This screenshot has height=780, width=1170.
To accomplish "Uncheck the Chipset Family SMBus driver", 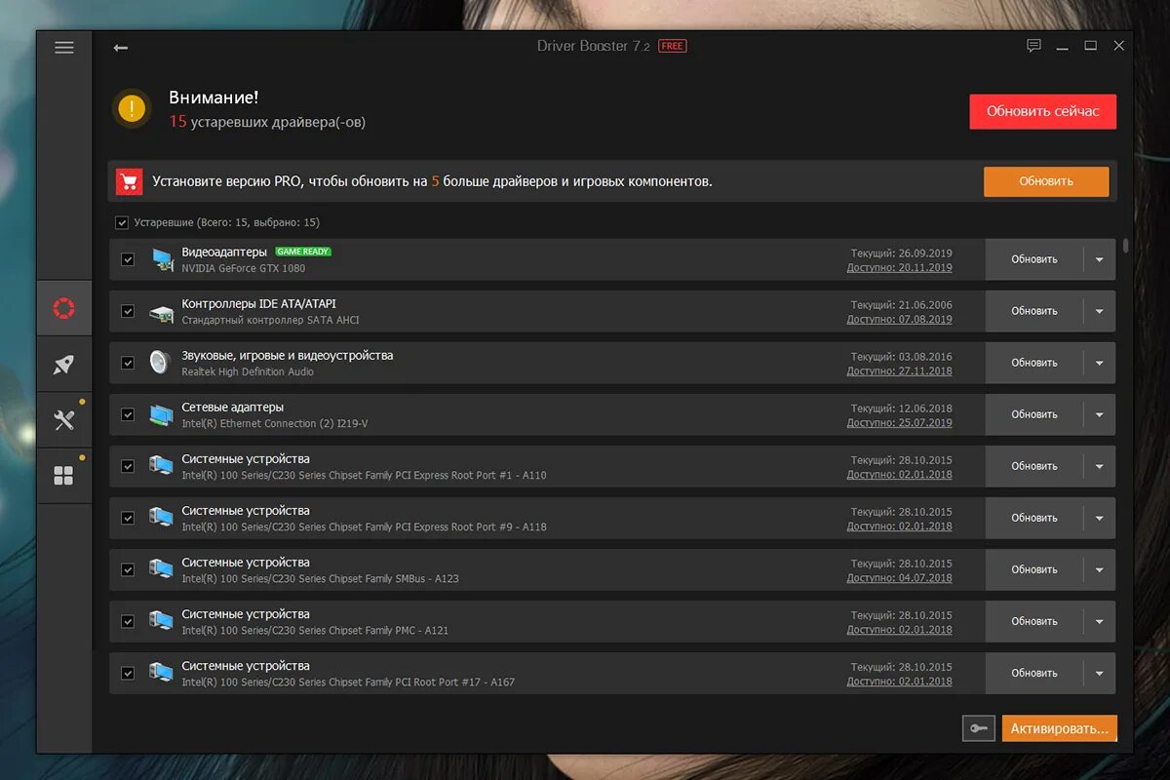I will coord(128,569).
